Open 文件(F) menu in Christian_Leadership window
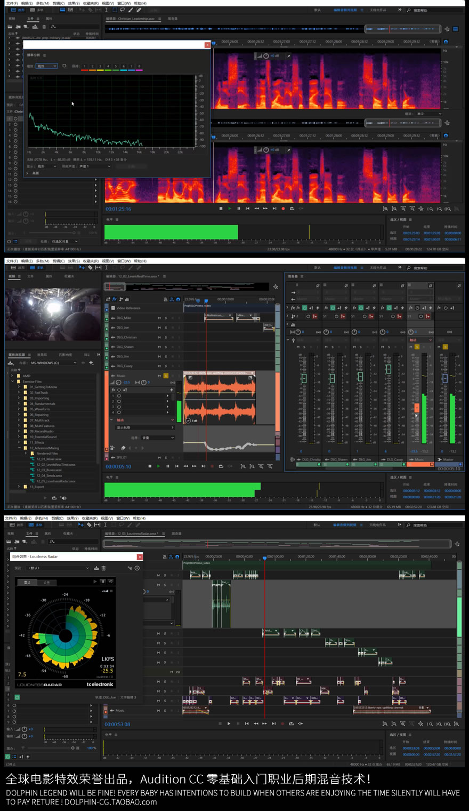Screen dimensions: 469x811 click(12, 3)
